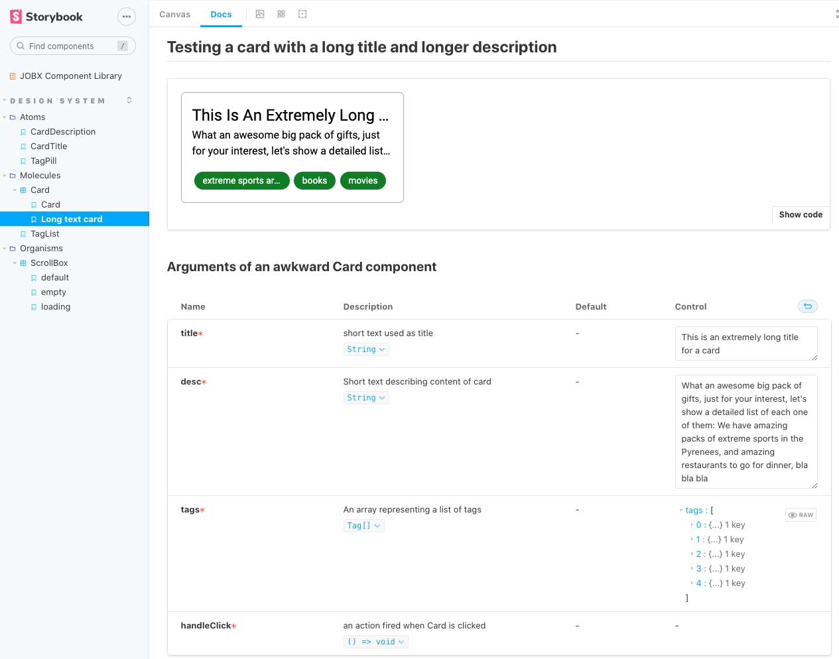839x659 pixels.
Task: Open the Storybook menu via the ellipsis icon
Action: [x=126, y=17]
